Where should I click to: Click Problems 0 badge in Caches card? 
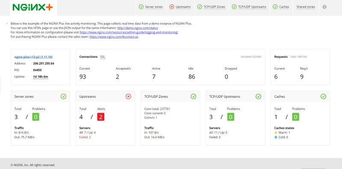(295, 117)
